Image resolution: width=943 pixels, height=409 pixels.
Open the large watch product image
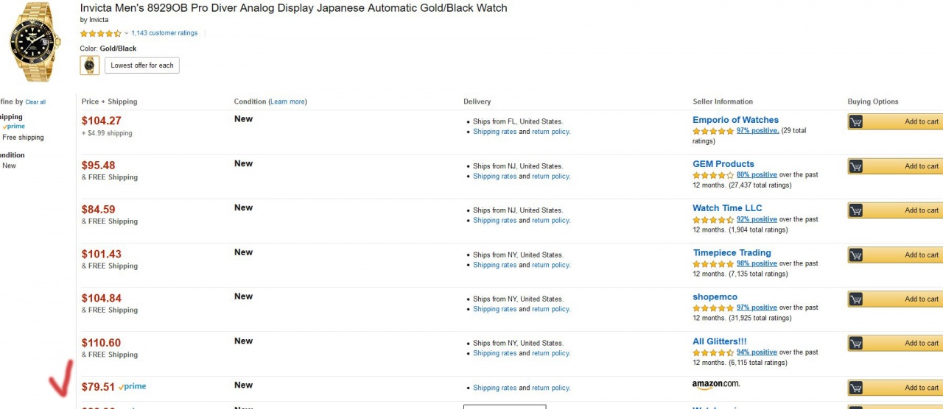click(35, 43)
